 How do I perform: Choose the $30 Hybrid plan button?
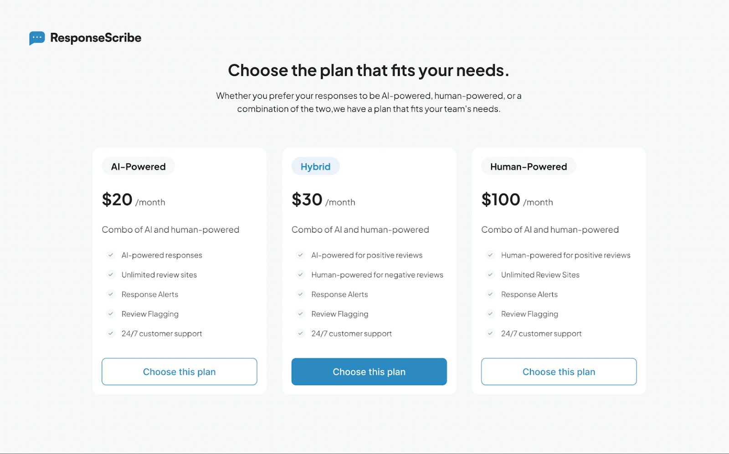(x=369, y=372)
